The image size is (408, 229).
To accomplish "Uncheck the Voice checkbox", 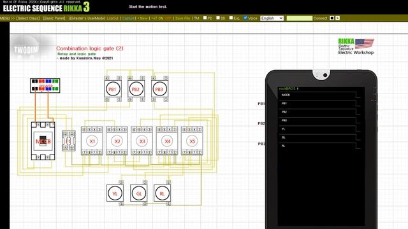I will coord(245,18).
